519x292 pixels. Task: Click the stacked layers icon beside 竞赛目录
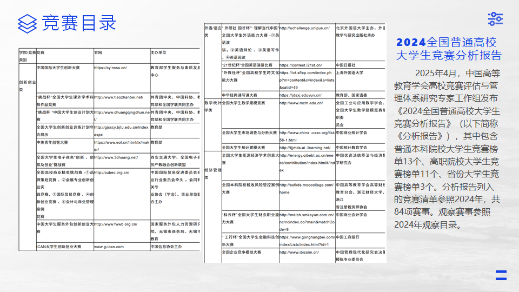tap(28, 24)
